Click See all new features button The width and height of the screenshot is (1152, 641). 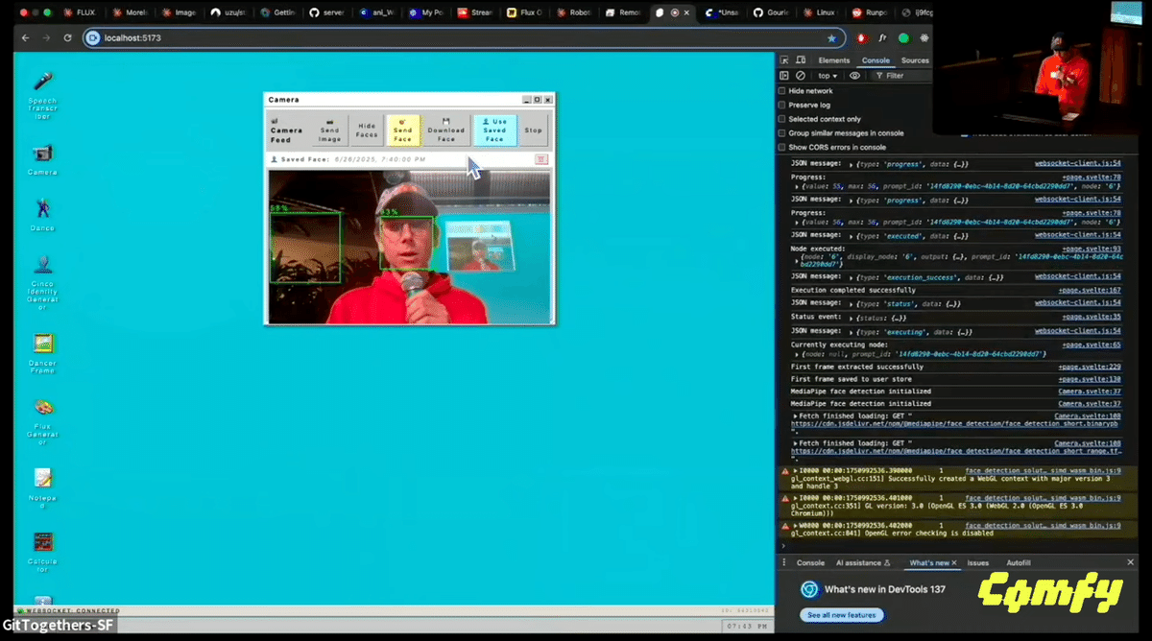(x=842, y=615)
